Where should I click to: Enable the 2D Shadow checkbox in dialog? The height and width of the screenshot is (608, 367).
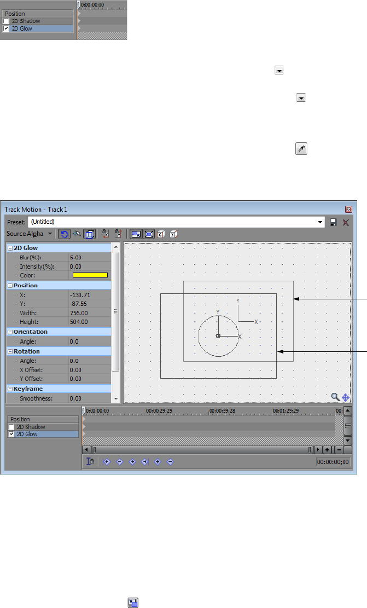(11, 427)
